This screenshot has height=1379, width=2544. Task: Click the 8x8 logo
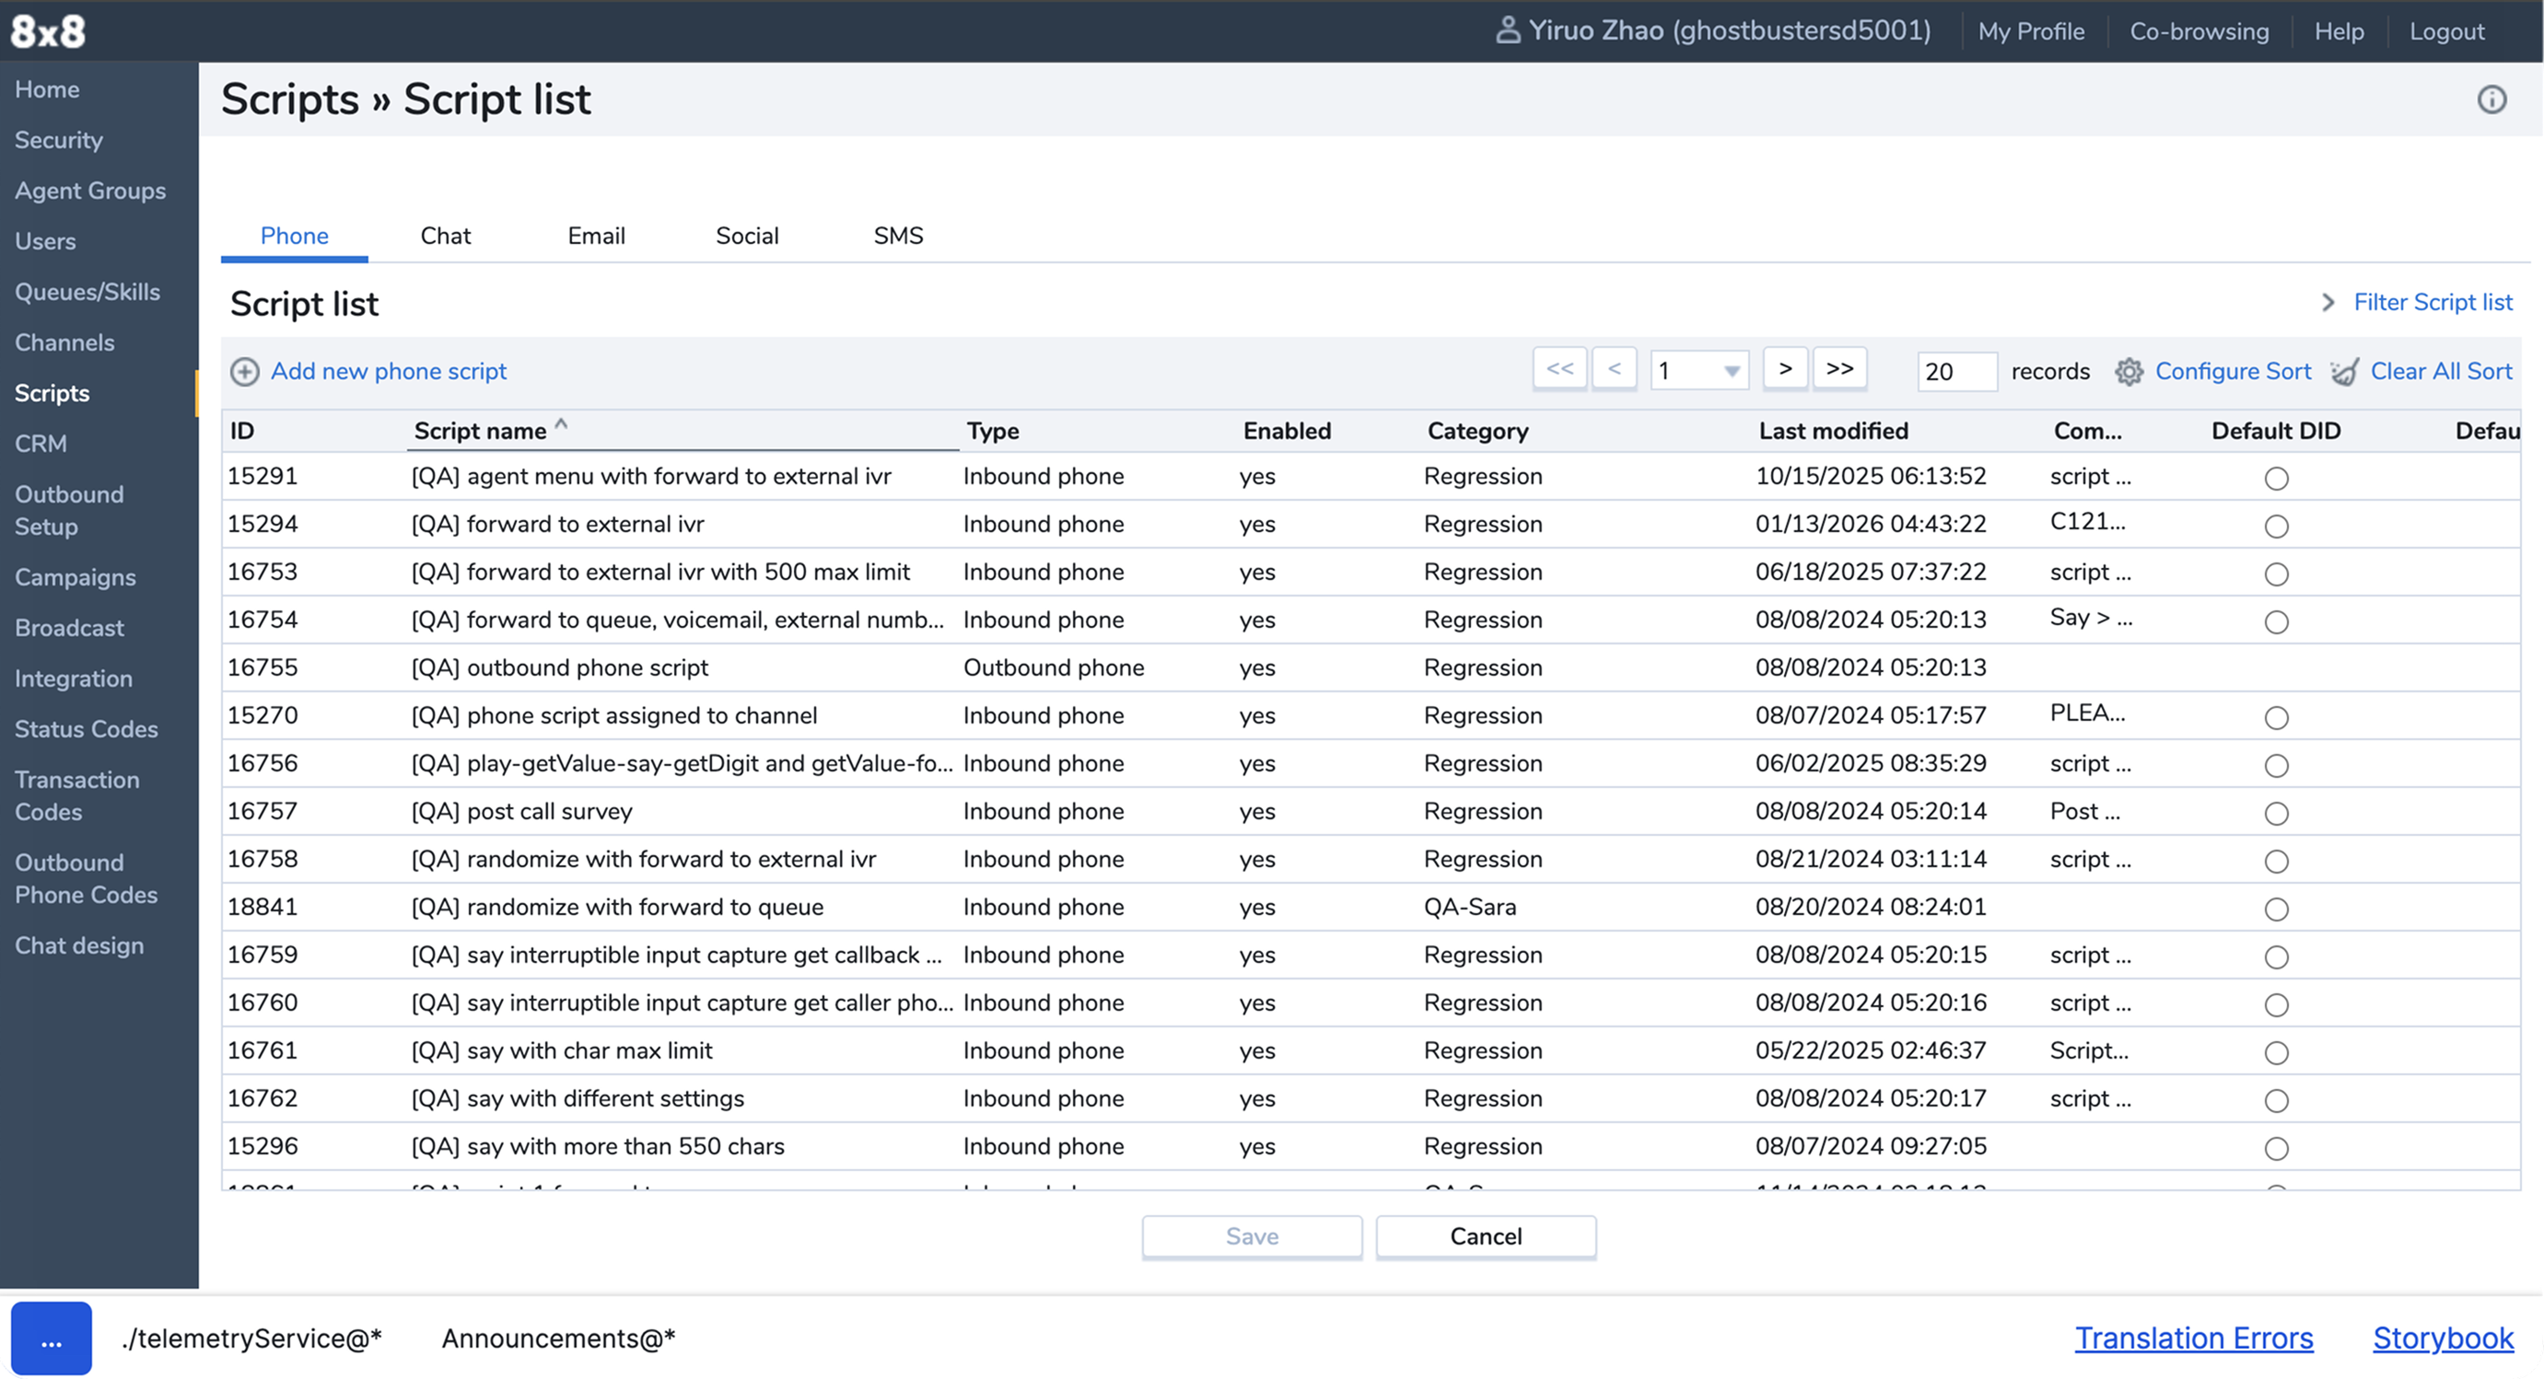click(x=47, y=31)
